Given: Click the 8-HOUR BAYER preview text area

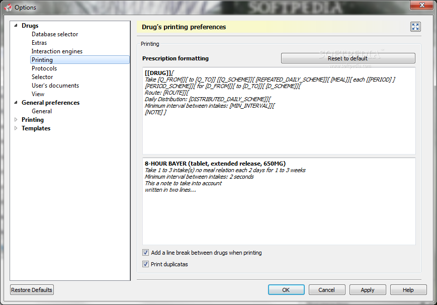Looking at the screenshot, I should tap(279, 201).
